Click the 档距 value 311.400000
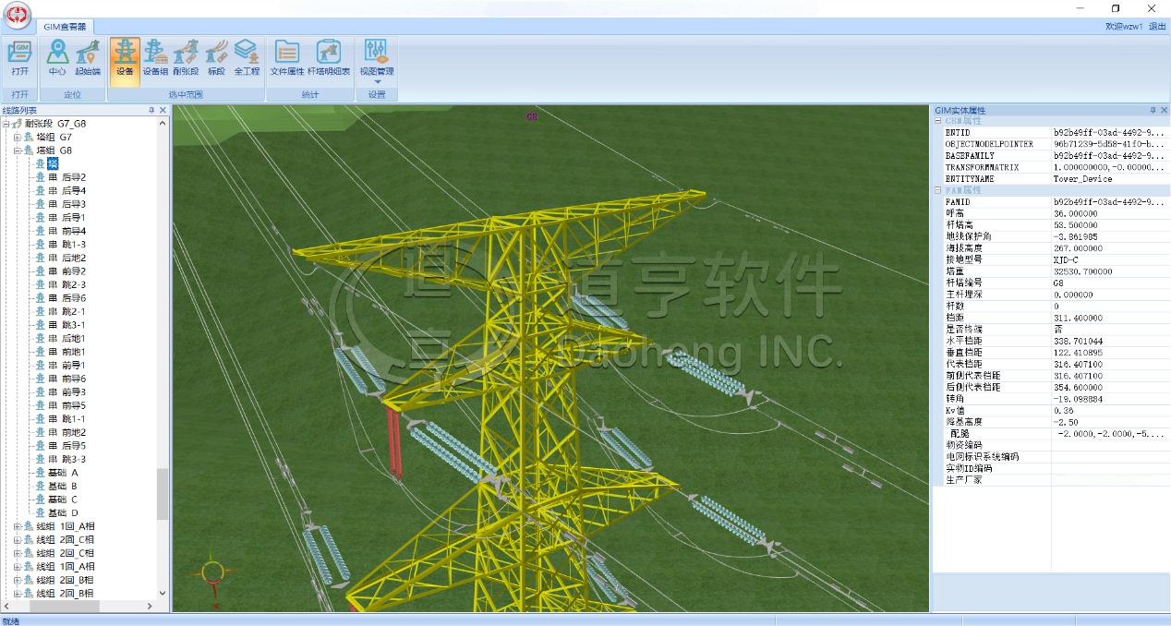The image size is (1171, 626). pos(1078,318)
